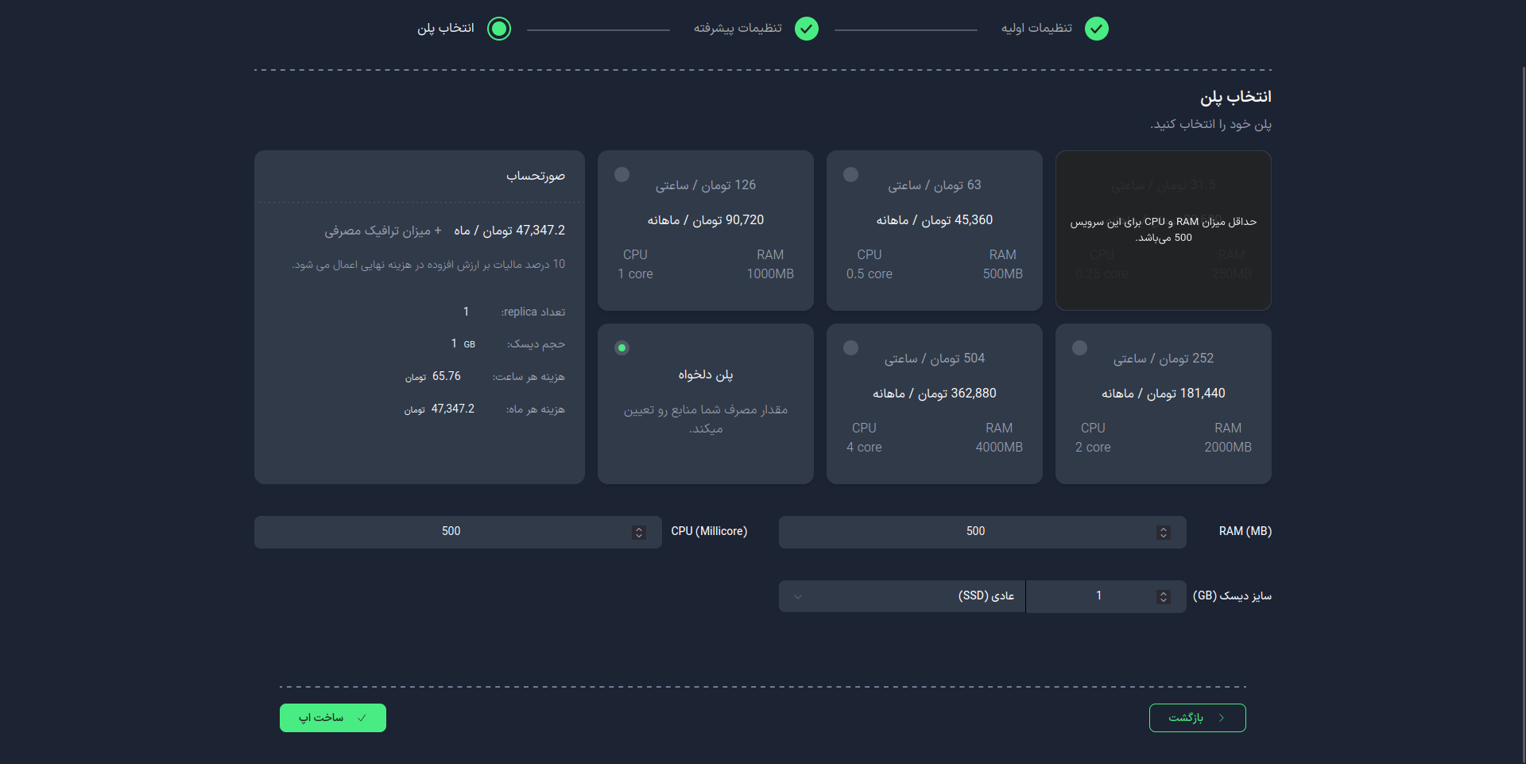This screenshot has height=764, width=1526.
Task: Click the 0.5 core CPU value
Action: click(870, 274)
